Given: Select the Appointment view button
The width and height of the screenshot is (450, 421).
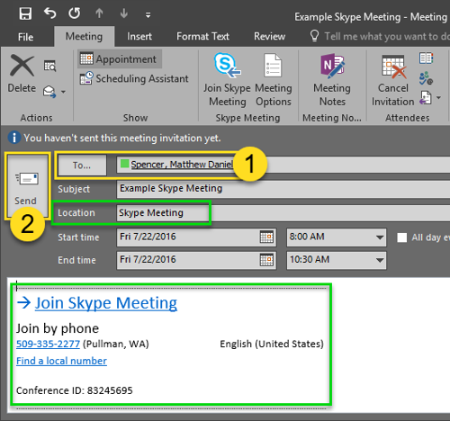Looking at the screenshot, I should tap(120, 59).
